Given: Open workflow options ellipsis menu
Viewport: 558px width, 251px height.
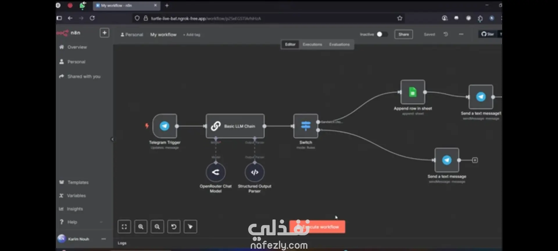Looking at the screenshot, I should (461, 34).
